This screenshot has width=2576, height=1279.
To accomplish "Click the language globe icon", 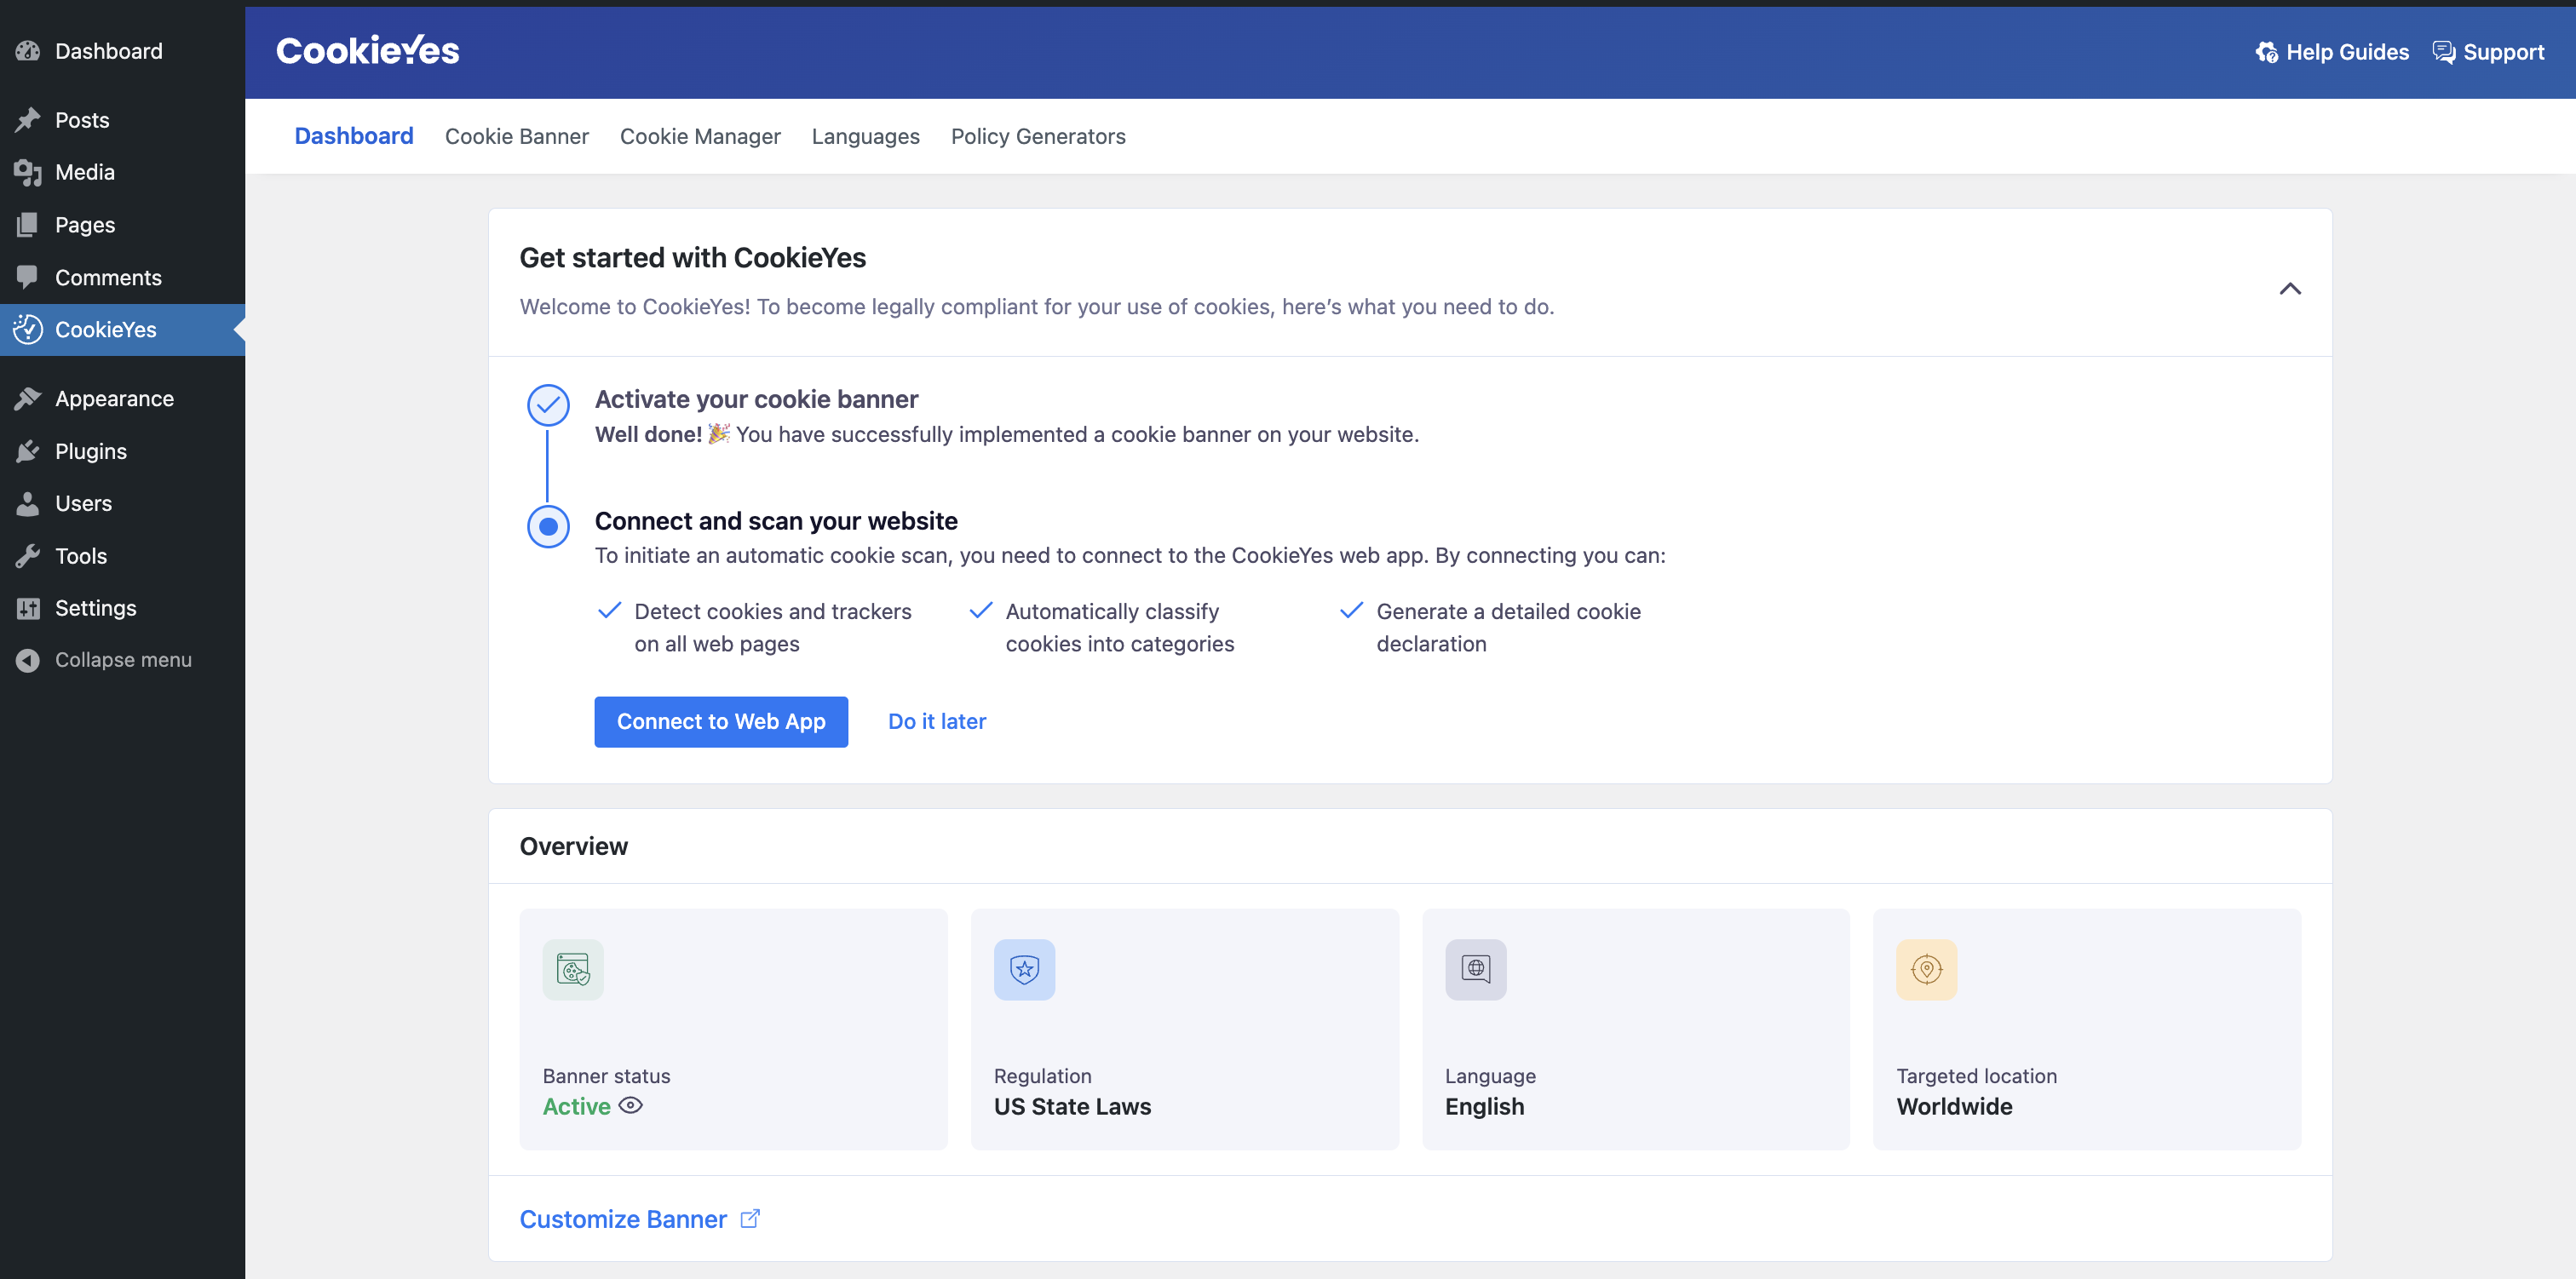I will (x=1475, y=969).
